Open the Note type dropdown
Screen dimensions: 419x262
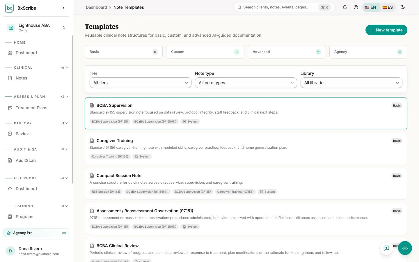[246, 83]
